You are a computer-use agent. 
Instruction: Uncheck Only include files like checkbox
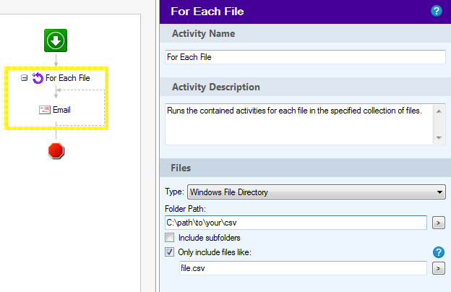pyautogui.click(x=169, y=252)
